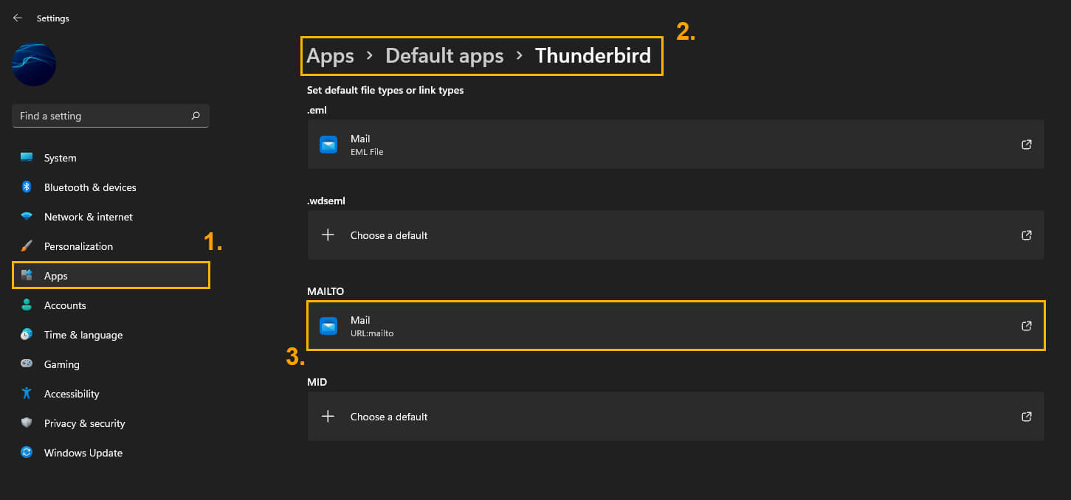Open Gaming settings

point(111,364)
